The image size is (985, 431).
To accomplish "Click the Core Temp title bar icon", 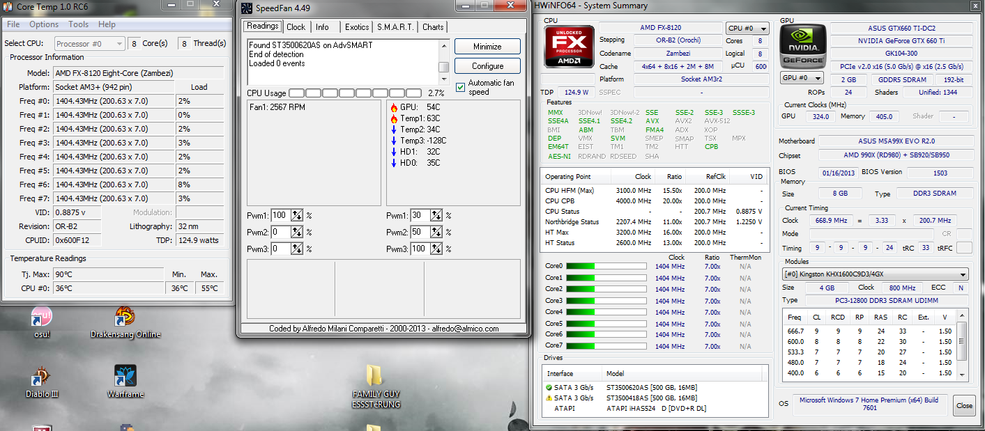I will point(8,6).
